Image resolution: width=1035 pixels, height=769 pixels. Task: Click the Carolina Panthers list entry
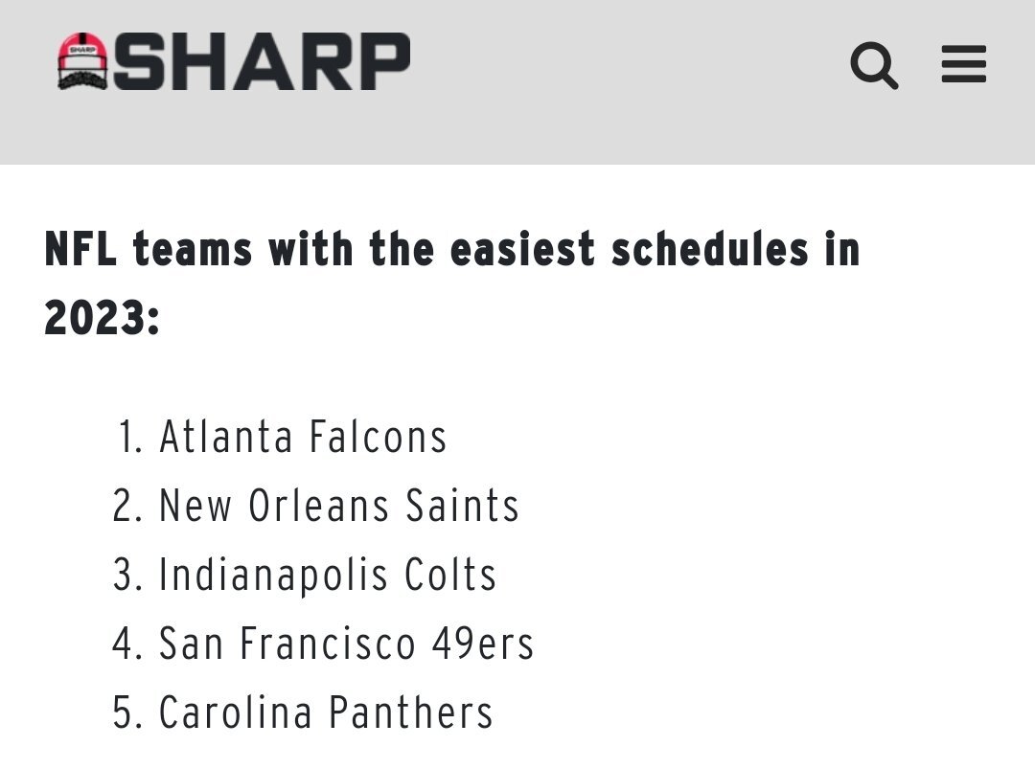[326, 712]
